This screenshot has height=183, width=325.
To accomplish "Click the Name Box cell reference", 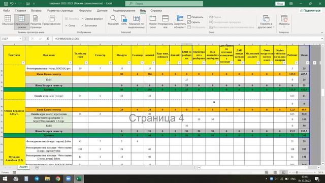I will coord(10,39).
